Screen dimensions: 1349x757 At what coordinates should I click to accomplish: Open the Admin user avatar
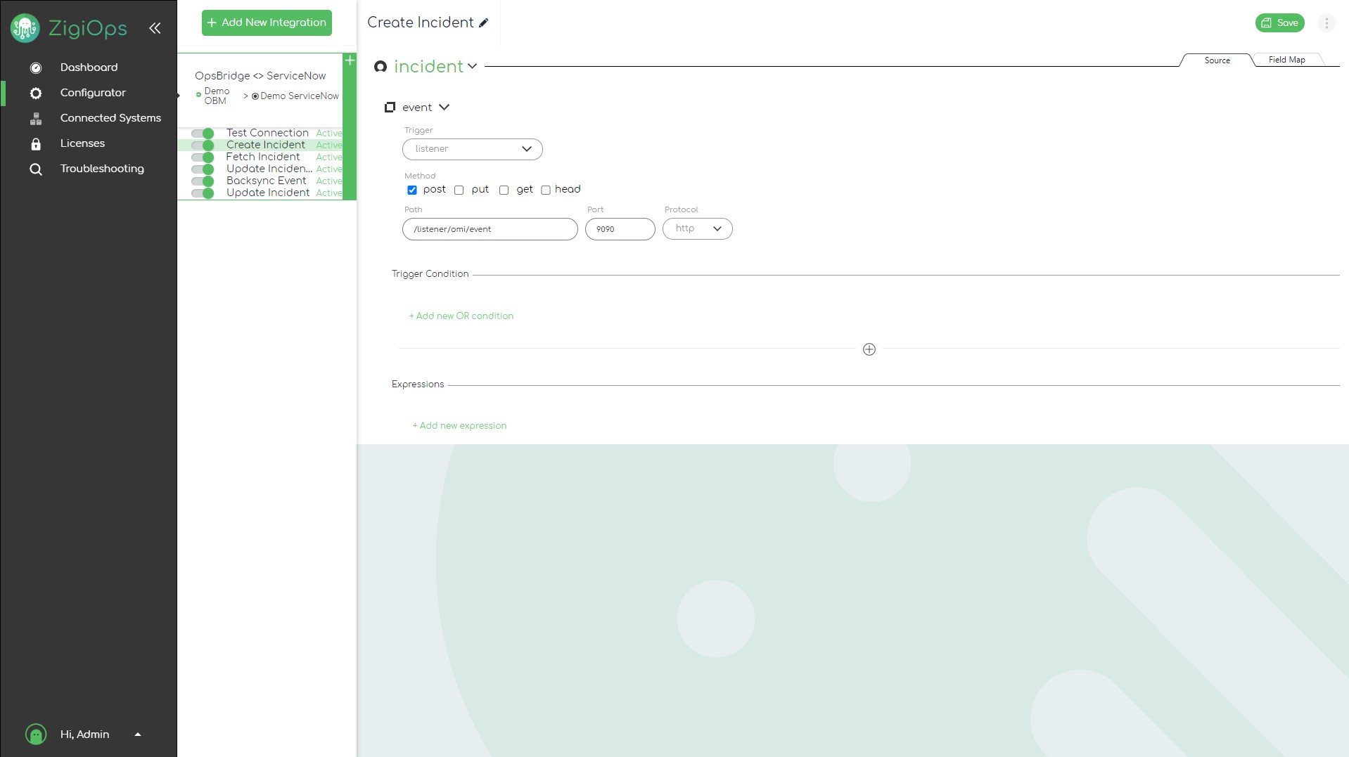point(36,735)
